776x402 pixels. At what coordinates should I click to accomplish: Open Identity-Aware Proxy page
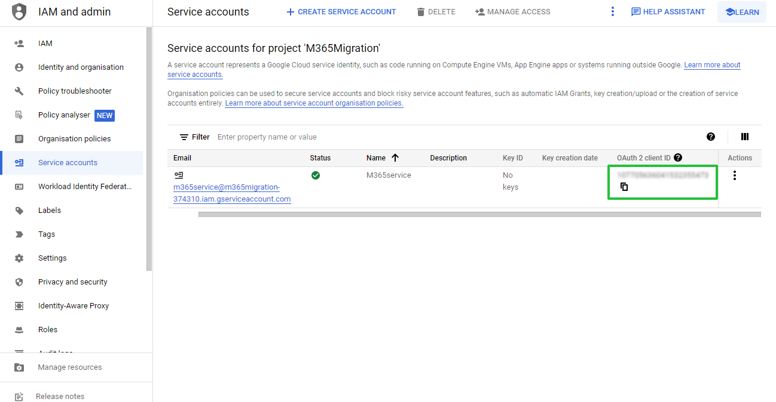74,306
